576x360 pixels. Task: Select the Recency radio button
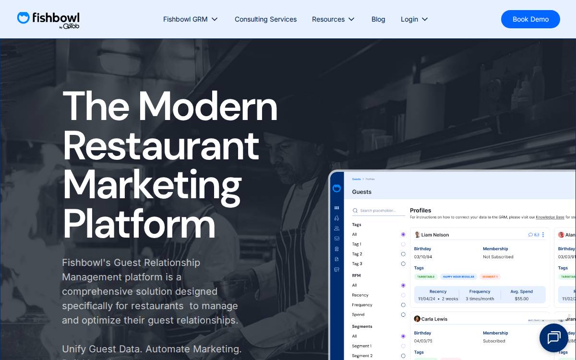point(403,295)
